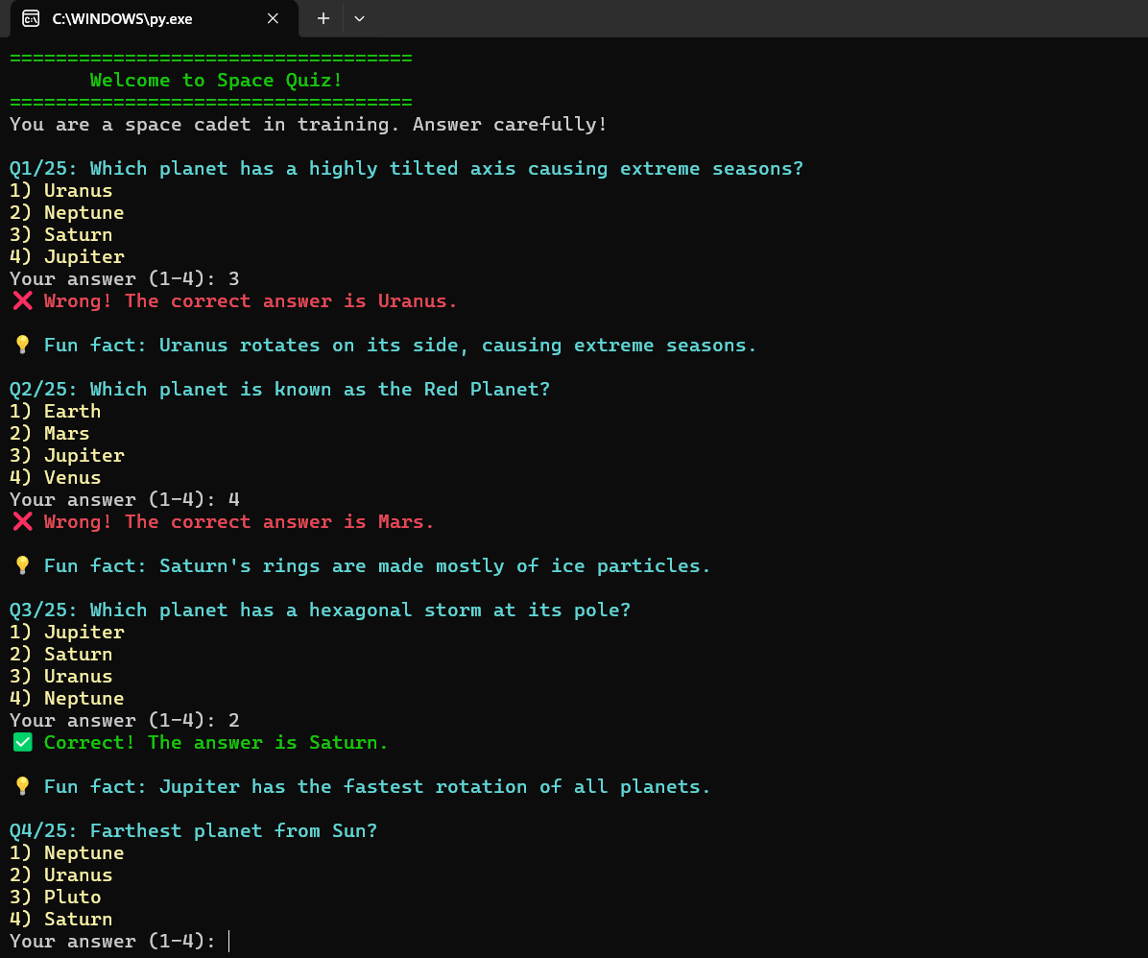This screenshot has height=958, width=1148.
Task: Expand the new tab profile dropdown chevron
Action: coord(359,18)
